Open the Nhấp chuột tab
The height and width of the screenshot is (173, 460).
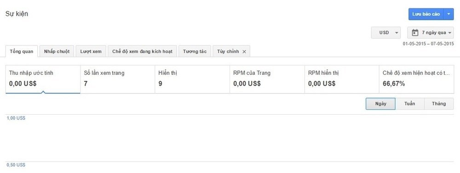tap(57, 51)
